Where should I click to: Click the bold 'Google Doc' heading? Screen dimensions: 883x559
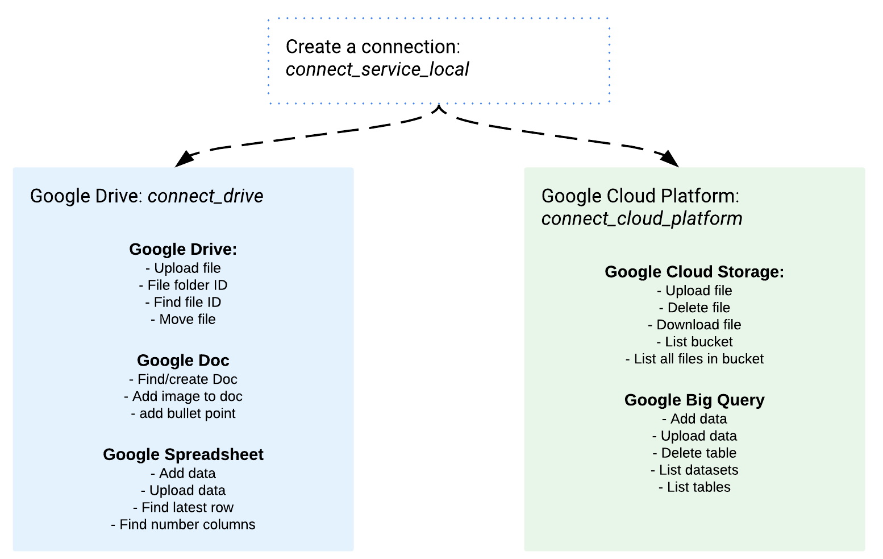(183, 361)
